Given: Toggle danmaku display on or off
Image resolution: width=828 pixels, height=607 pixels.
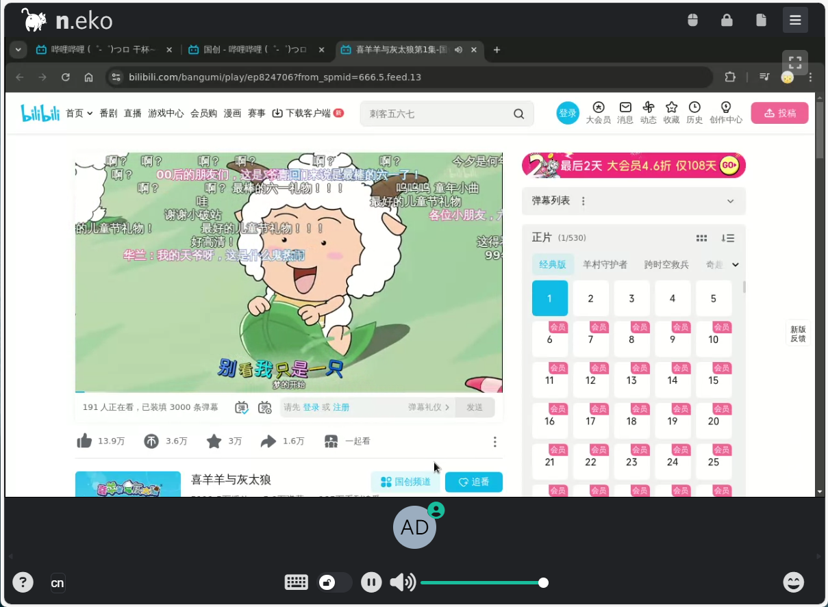Looking at the screenshot, I should coord(242,407).
